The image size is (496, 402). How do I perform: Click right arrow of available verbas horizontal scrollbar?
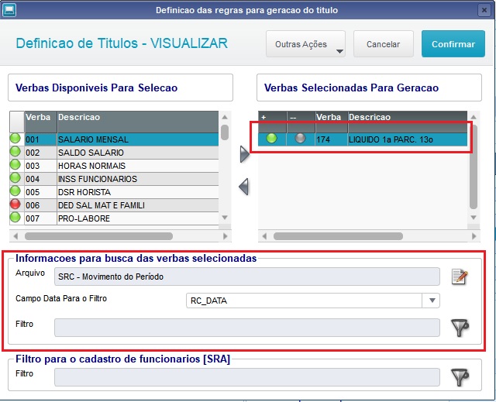pyautogui.click(x=226, y=236)
